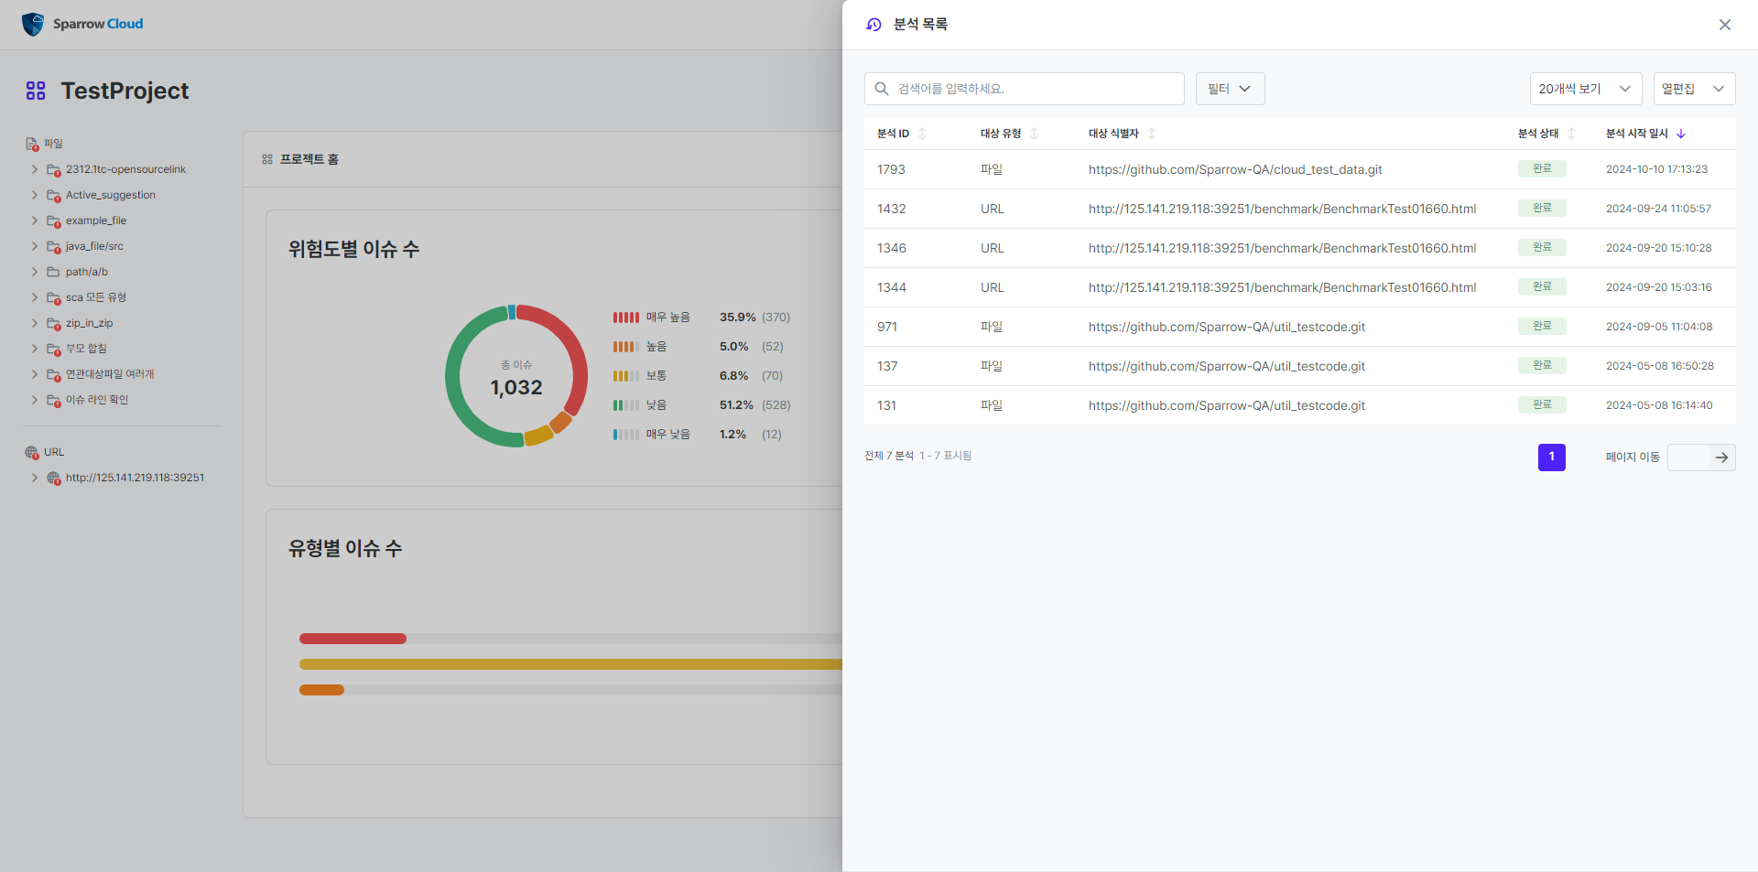1758x872 pixels.
Task: Click the 높음 severity legend bars
Action: [626, 347]
